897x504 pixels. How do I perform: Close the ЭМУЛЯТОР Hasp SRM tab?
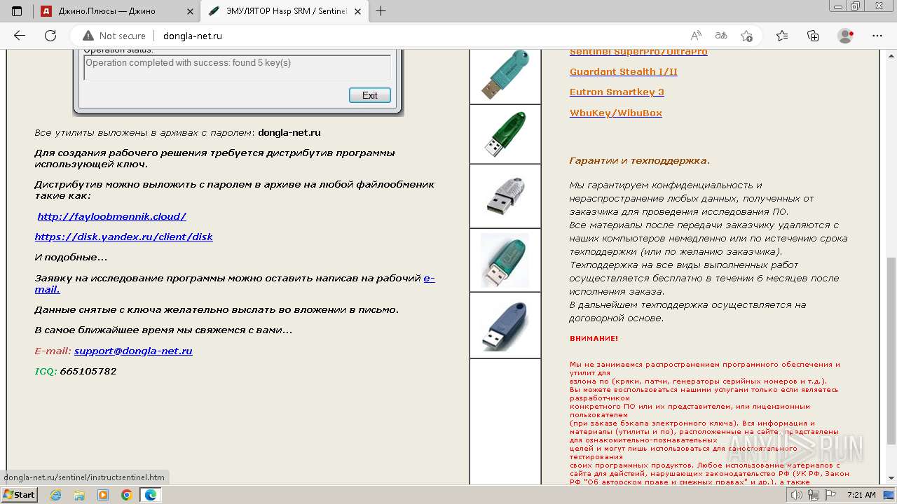(358, 11)
